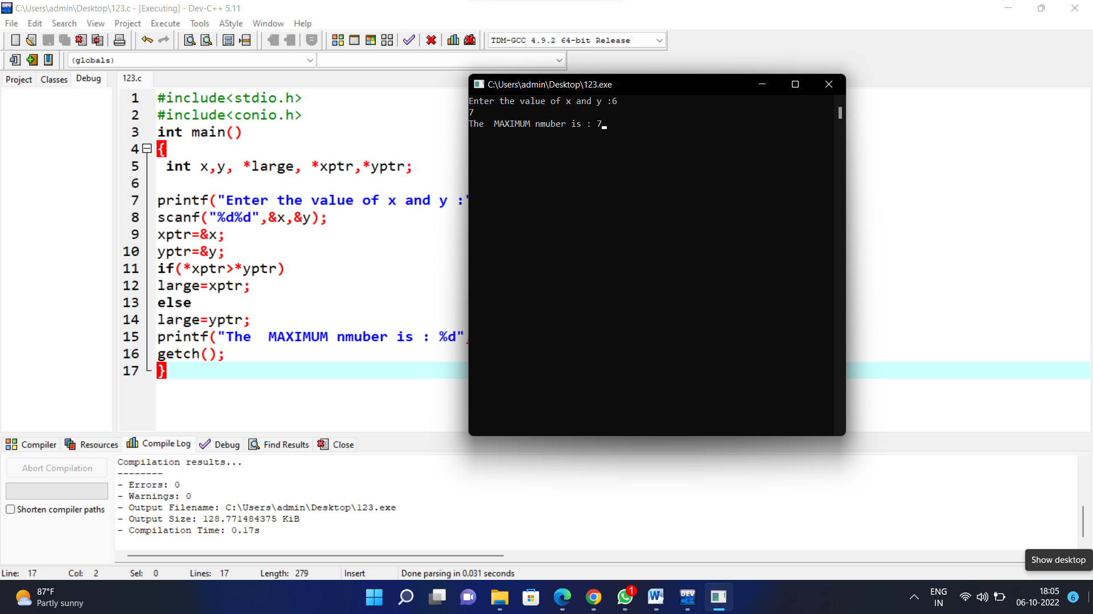Click the green plus insert icon

[x=32, y=60]
